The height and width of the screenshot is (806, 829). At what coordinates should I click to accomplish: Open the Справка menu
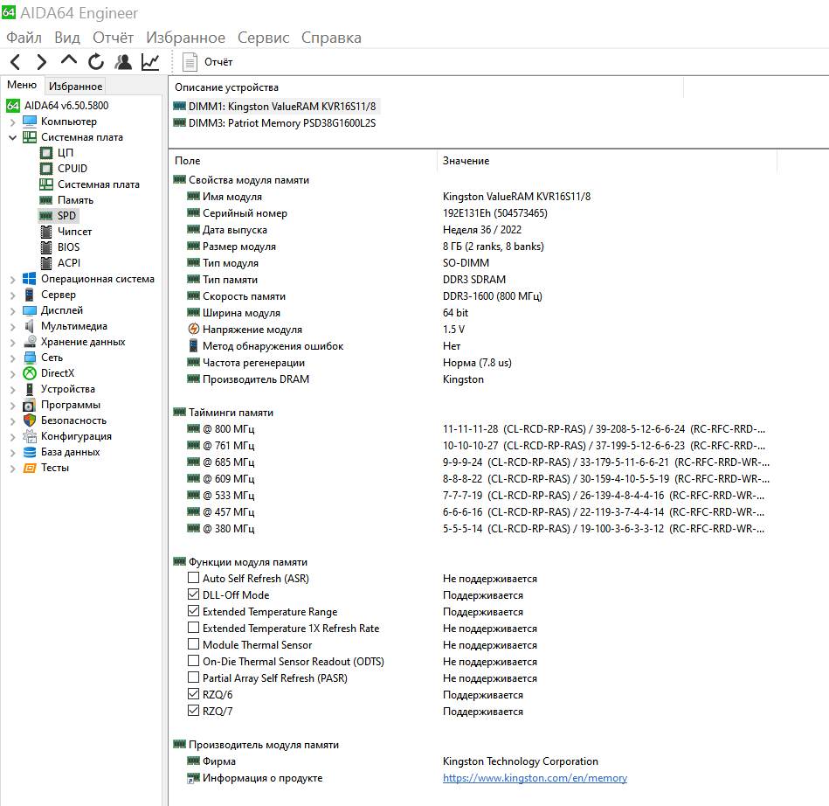pos(331,38)
